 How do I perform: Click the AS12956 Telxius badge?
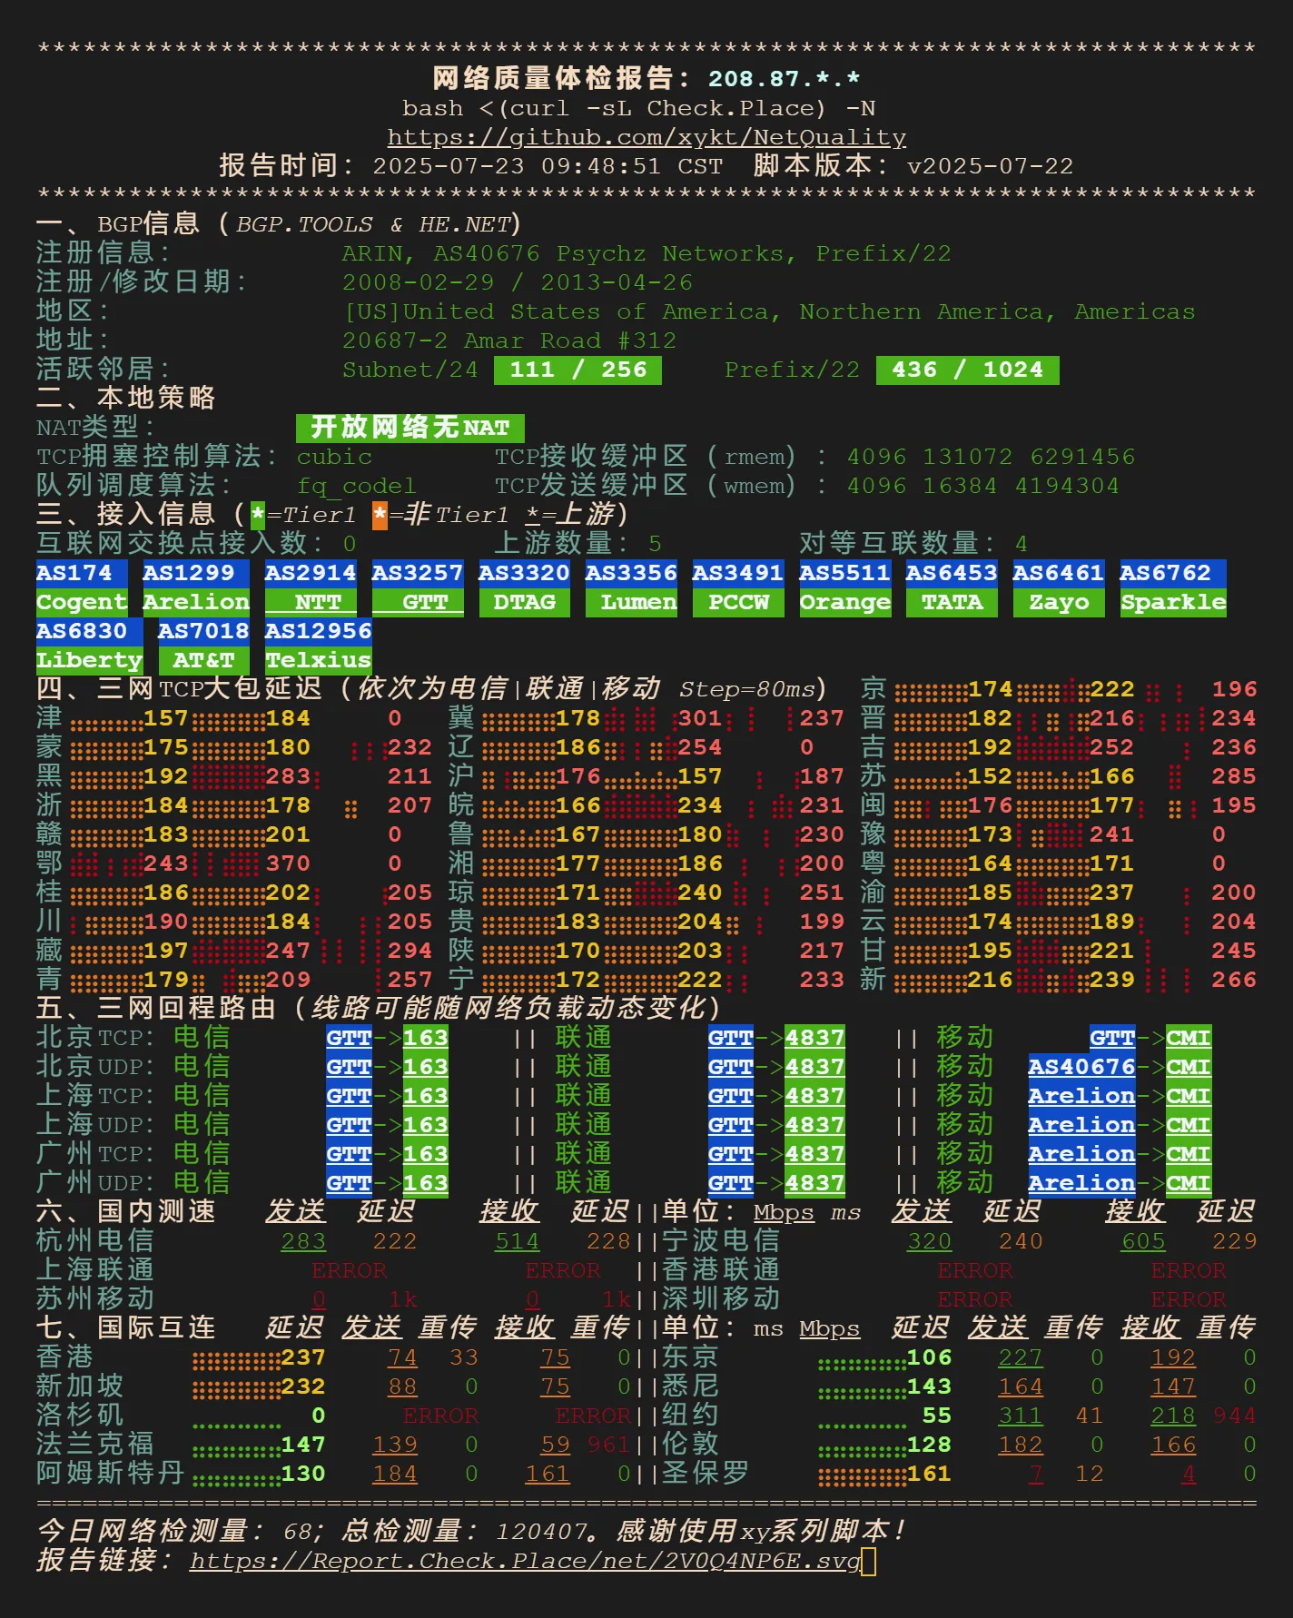[318, 646]
